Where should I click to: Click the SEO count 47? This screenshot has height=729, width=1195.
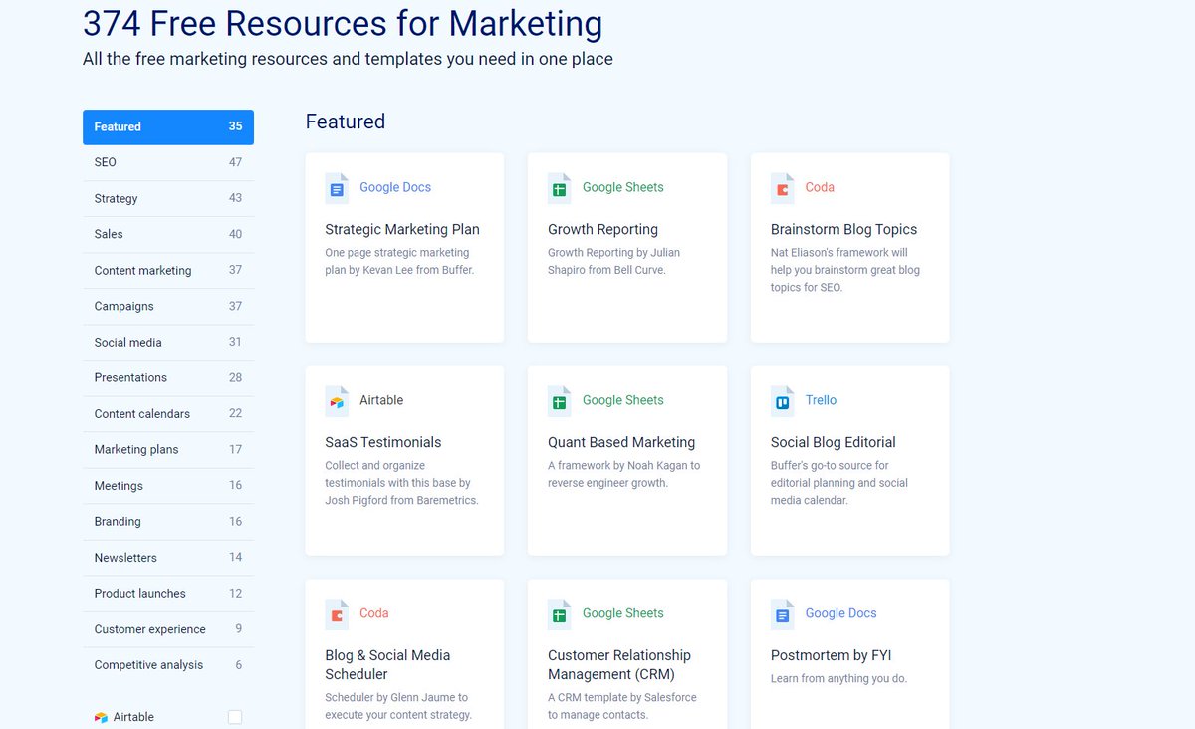coord(235,162)
